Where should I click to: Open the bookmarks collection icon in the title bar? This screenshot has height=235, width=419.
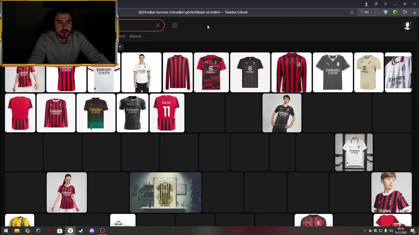click(376, 4)
